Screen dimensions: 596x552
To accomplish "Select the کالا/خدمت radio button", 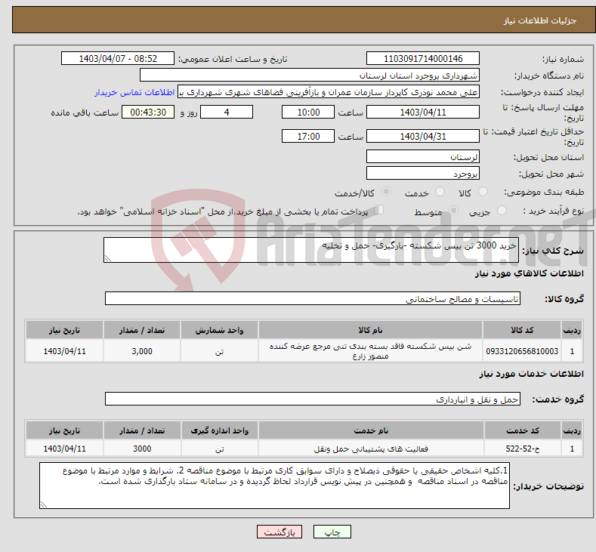I will click(x=386, y=192).
